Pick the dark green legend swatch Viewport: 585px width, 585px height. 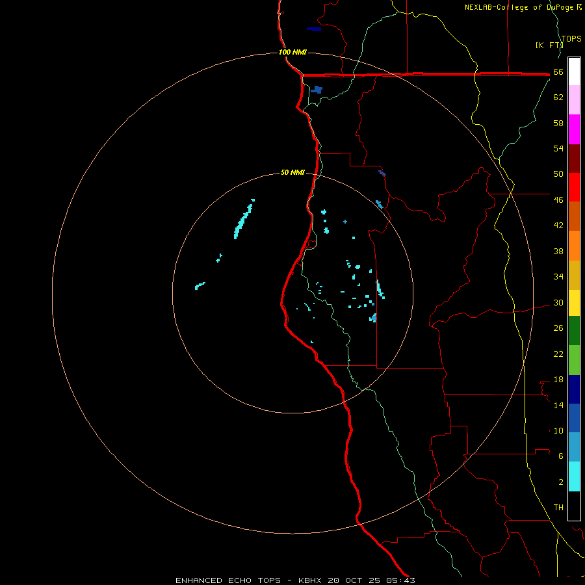click(574, 331)
